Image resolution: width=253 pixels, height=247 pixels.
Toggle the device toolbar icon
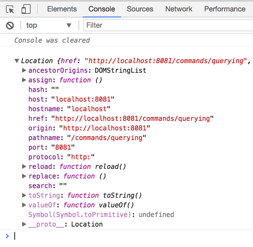point(26,9)
